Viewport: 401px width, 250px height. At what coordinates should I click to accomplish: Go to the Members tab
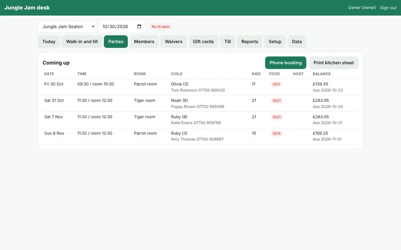coord(144,42)
